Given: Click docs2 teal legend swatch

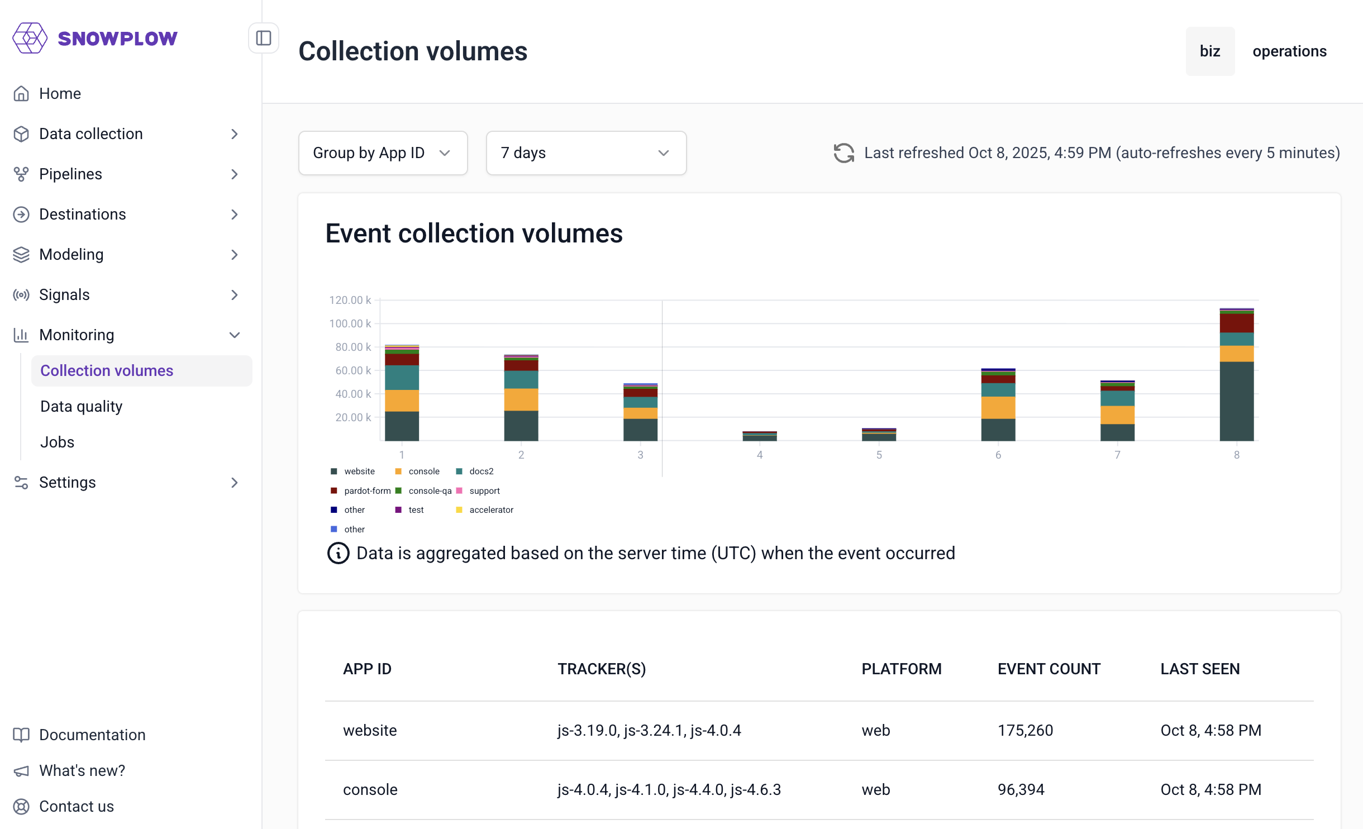Looking at the screenshot, I should [459, 471].
